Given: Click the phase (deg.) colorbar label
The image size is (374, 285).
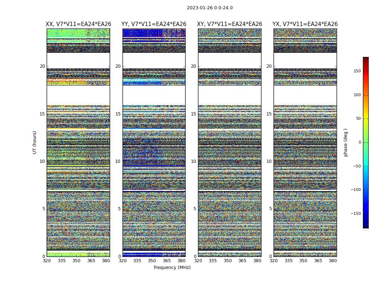Looking at the screenshot, I should click(346, 142).
